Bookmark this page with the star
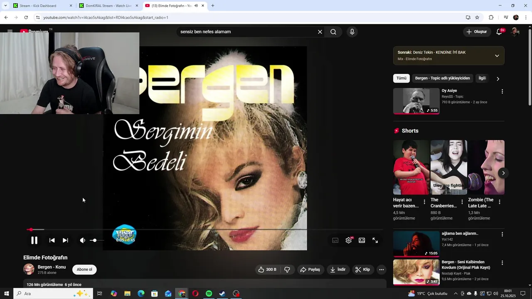 pyautogui.click(x=477, y=17)
